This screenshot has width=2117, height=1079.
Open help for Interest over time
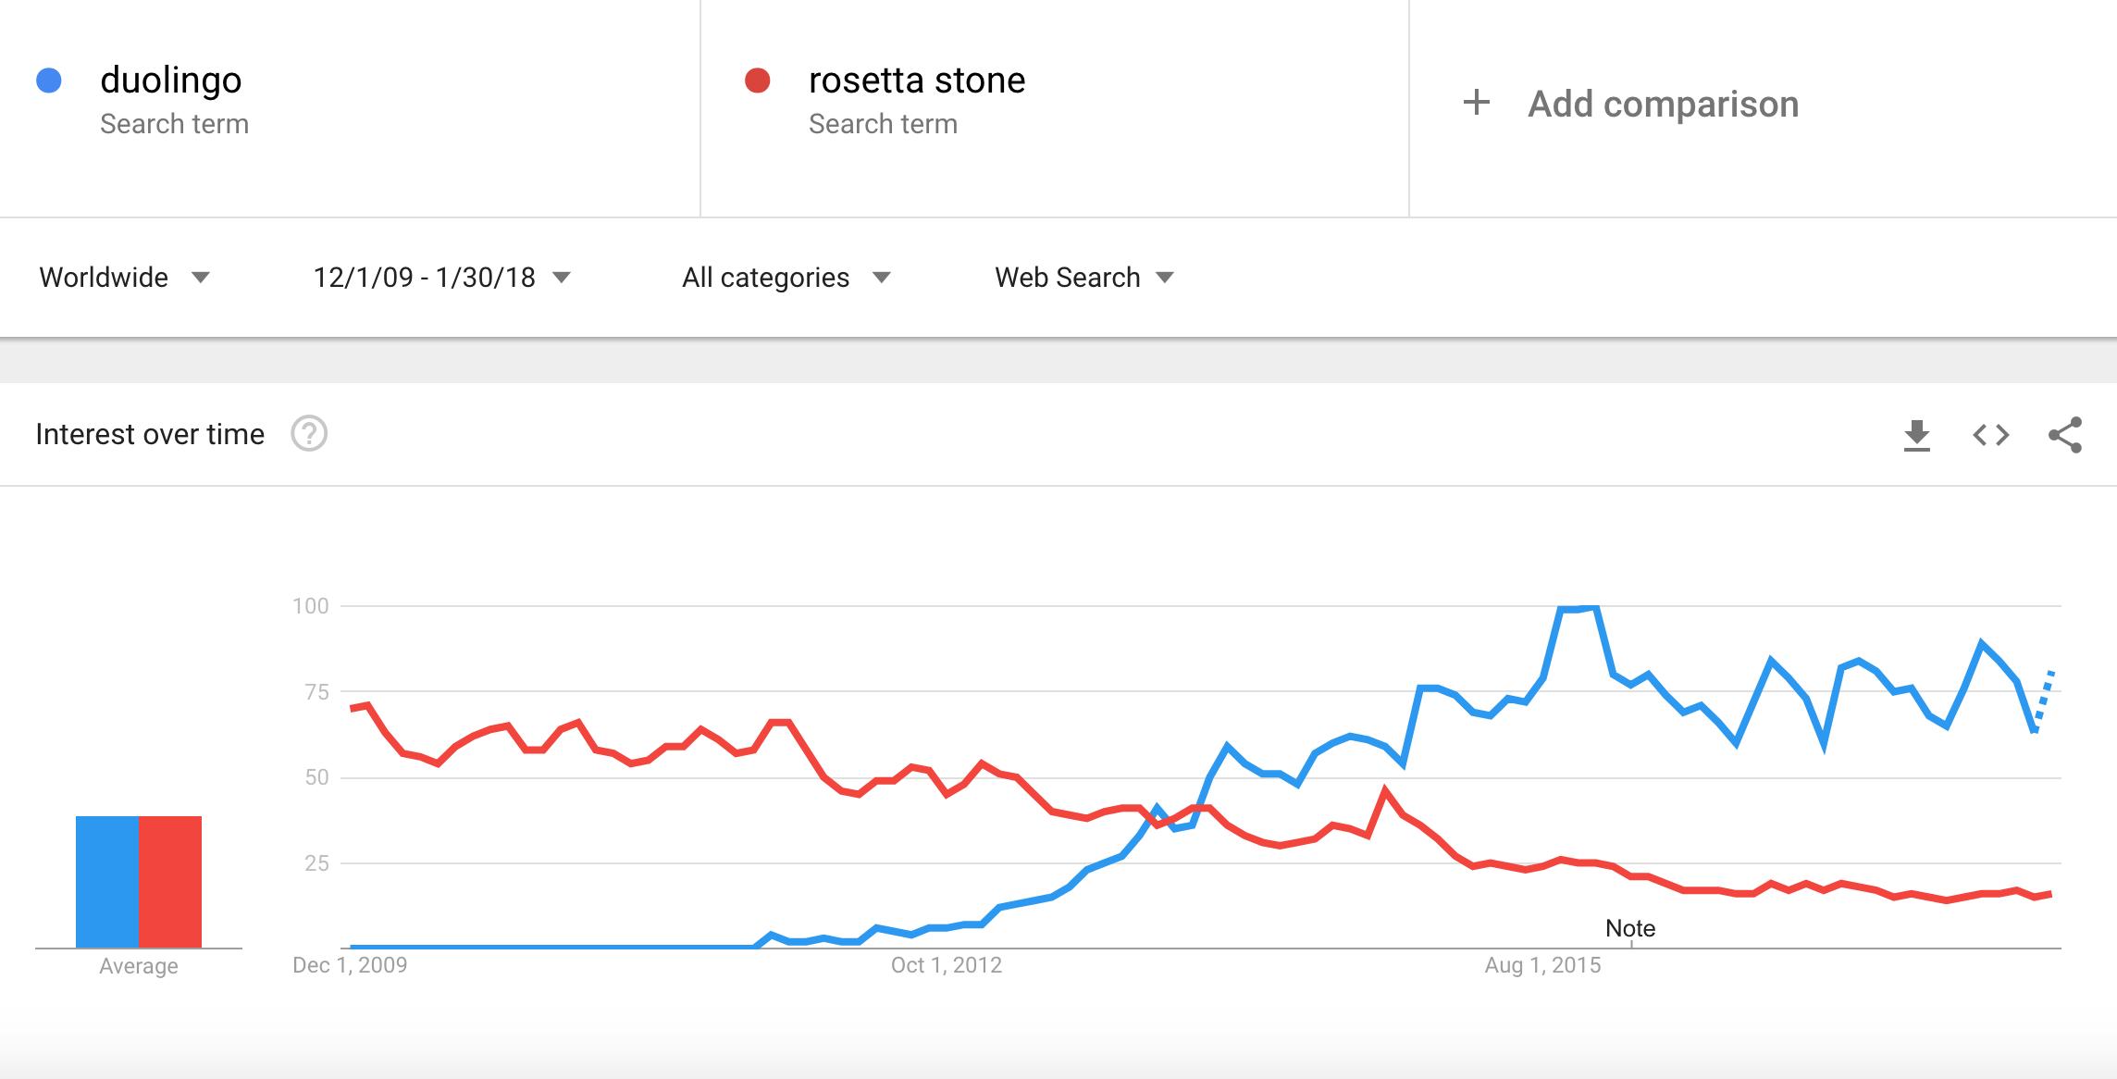coord(309,433)
